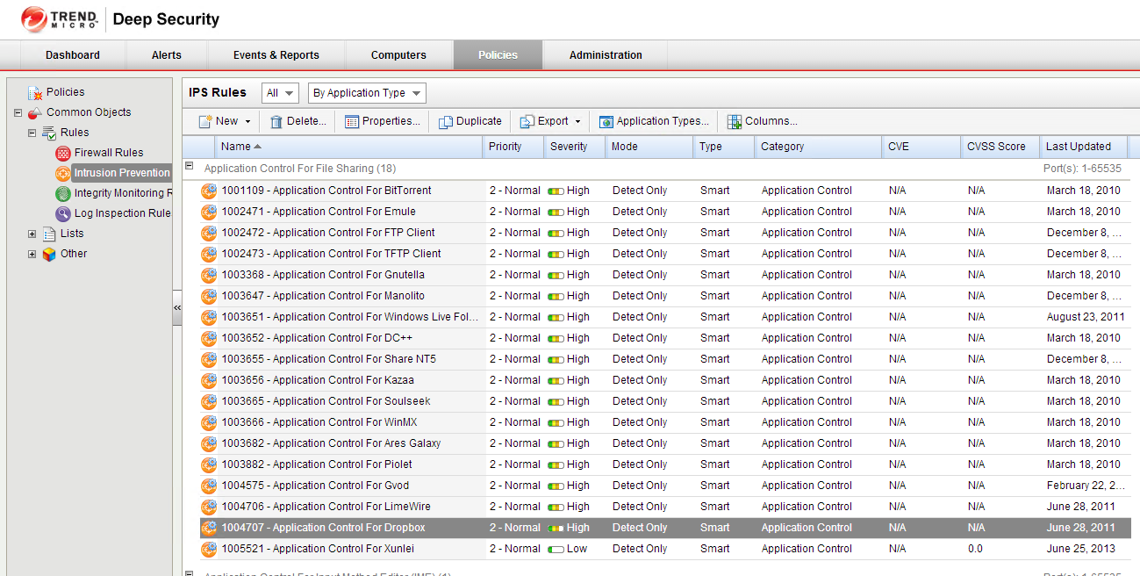The width and height of the screenshot is (1140, 576).
Task: Expand the Other tree node
Action: (x=32, y=254)
